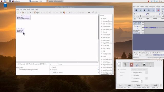
Task: Expand the Equalizers block category
Action: tap(101, 46)
